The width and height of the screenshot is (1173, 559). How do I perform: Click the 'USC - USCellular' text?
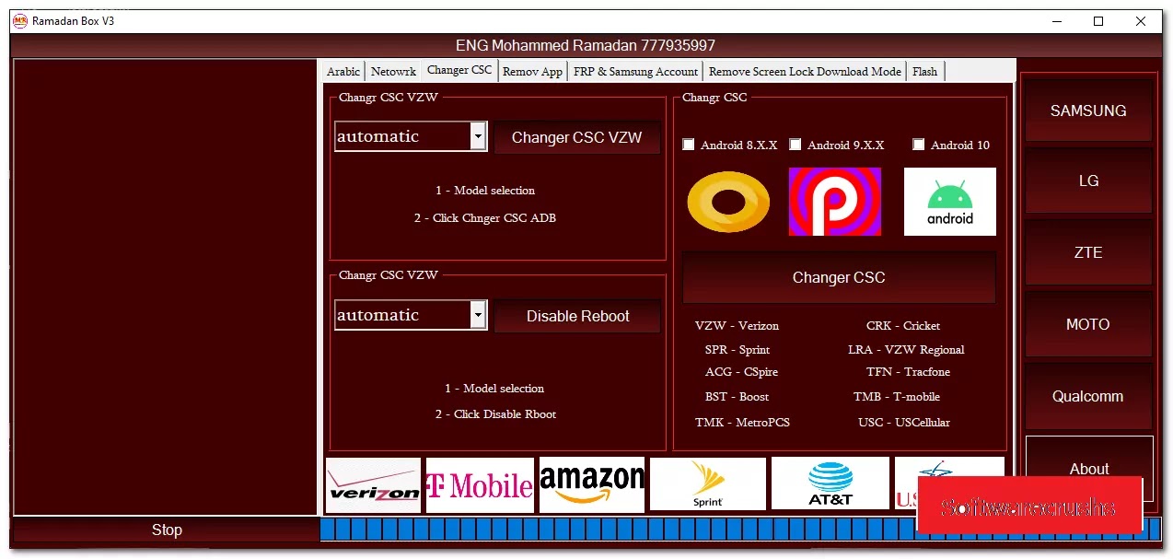pyautogui.click(x=904, y=422)
